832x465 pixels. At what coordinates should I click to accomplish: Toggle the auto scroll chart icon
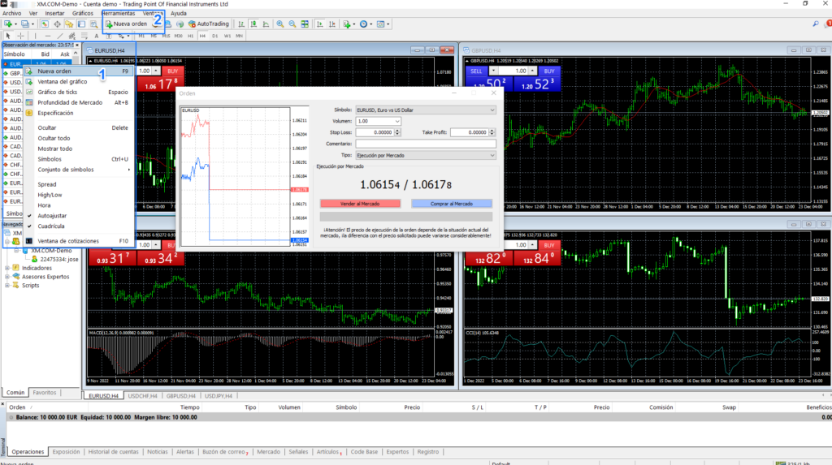(320, 24)
